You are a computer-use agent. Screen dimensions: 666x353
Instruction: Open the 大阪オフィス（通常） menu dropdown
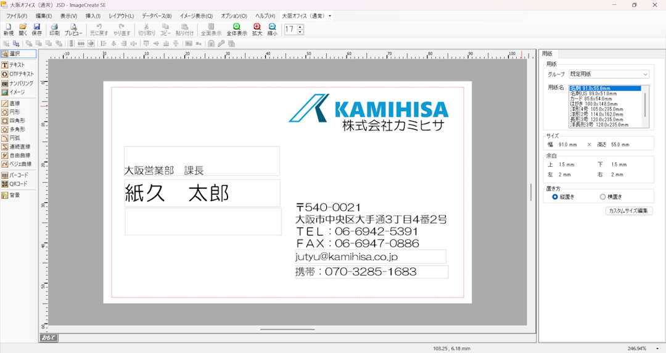coord(306,16)
